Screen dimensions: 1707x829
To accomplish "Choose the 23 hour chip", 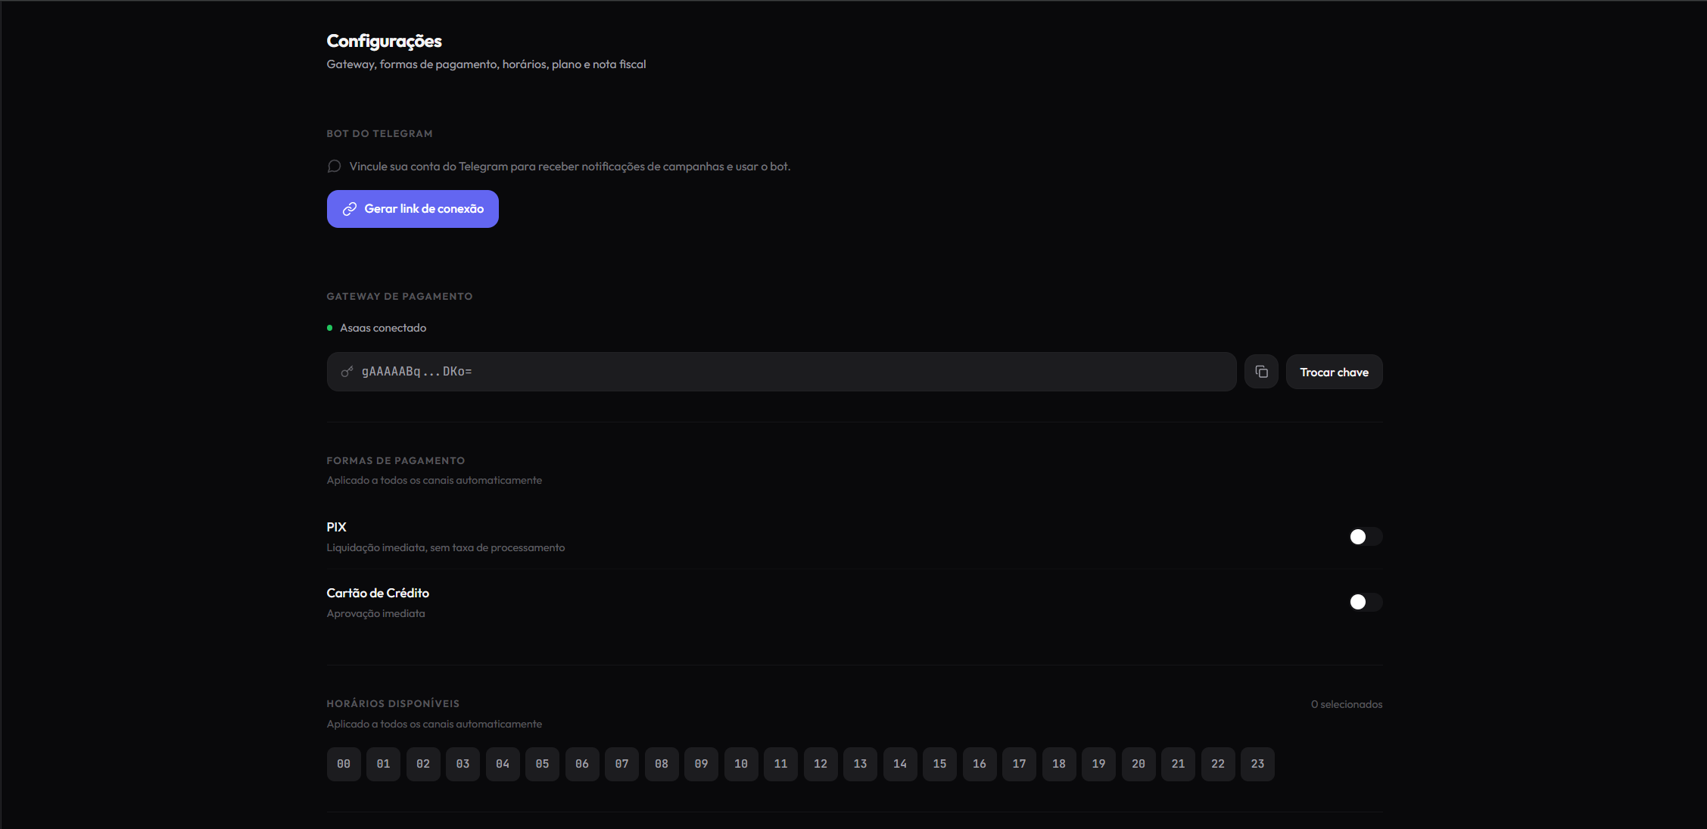I will [1258, 764].
